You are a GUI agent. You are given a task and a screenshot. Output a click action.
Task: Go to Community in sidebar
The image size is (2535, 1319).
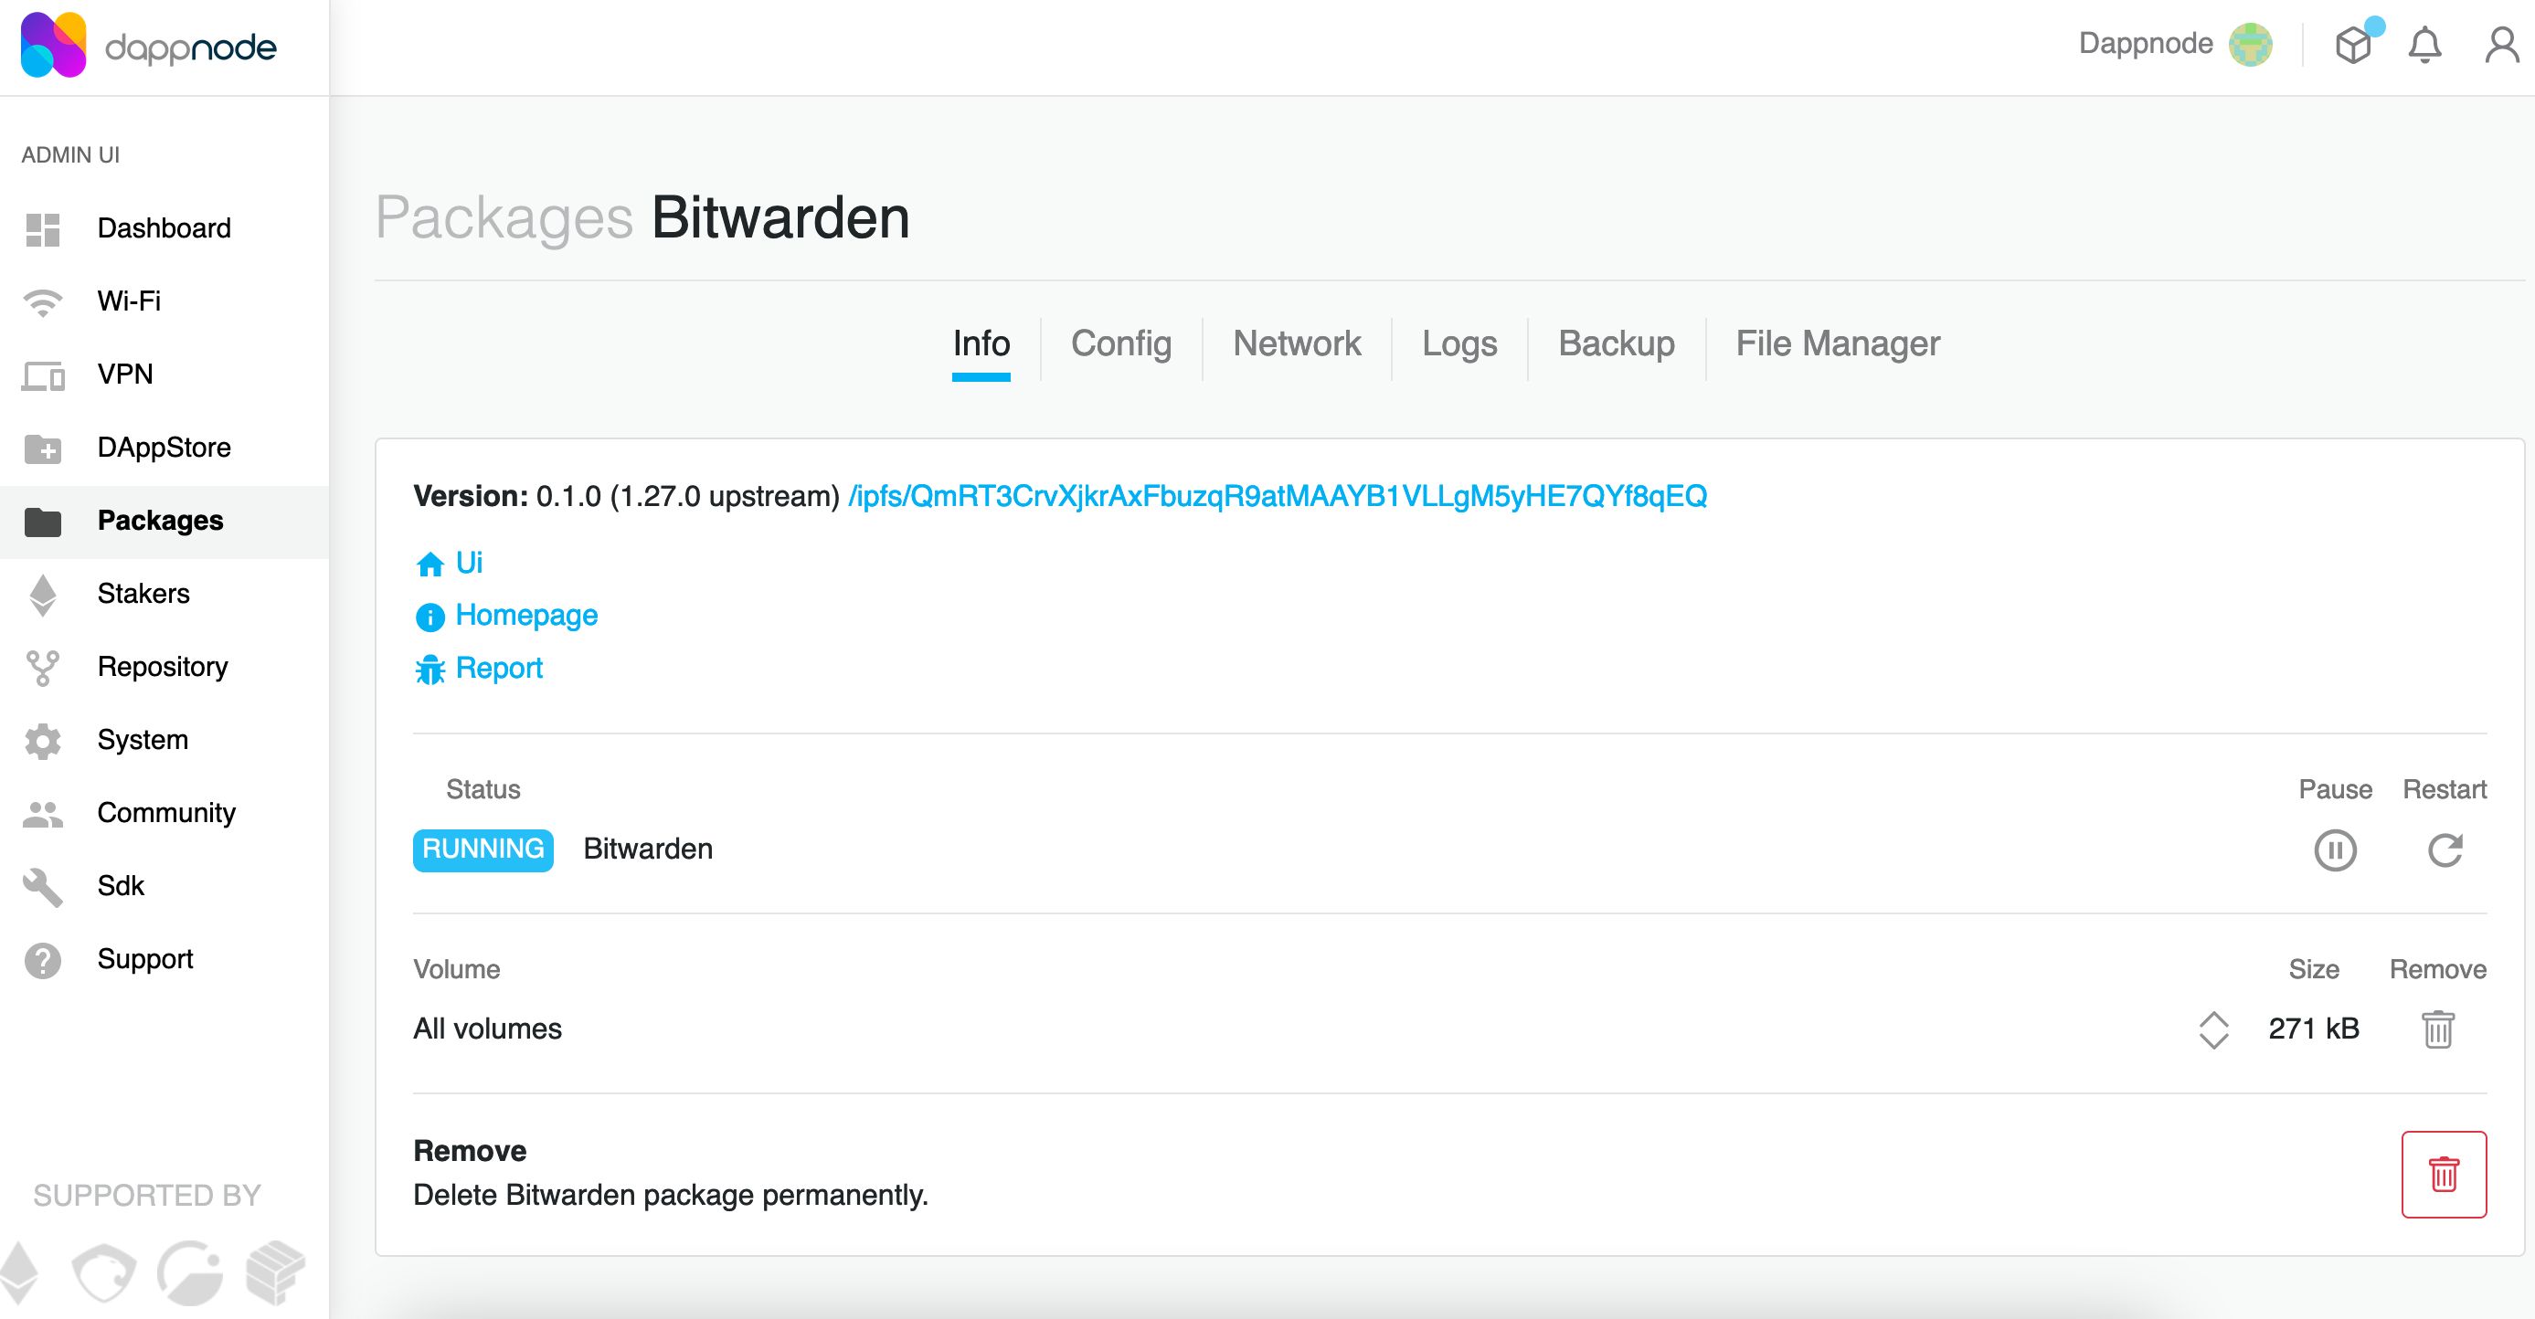(x=164, y=814)
